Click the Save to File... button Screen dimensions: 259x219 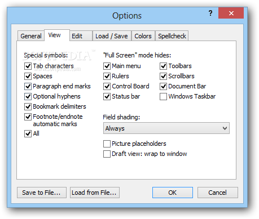[42, 193]
